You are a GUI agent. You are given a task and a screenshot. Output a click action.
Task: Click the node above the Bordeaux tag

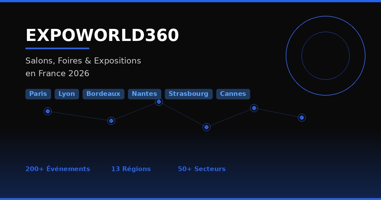111,121
